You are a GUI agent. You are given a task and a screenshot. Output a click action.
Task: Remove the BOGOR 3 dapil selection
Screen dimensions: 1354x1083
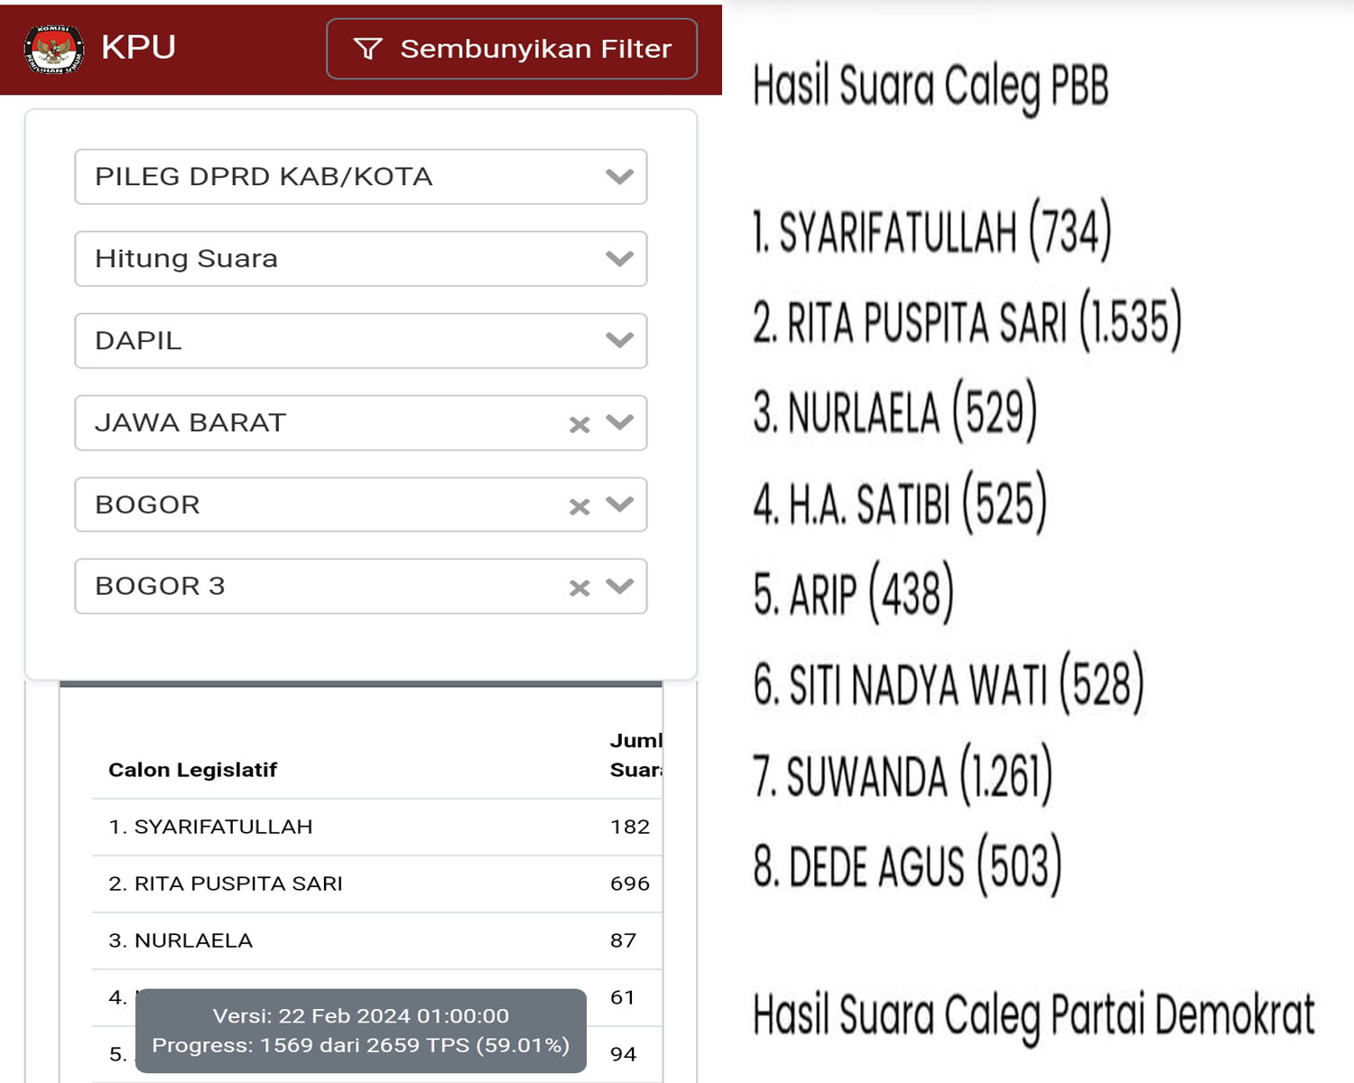pos(580,588)
